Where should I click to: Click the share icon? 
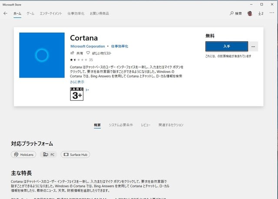(72, 53)
